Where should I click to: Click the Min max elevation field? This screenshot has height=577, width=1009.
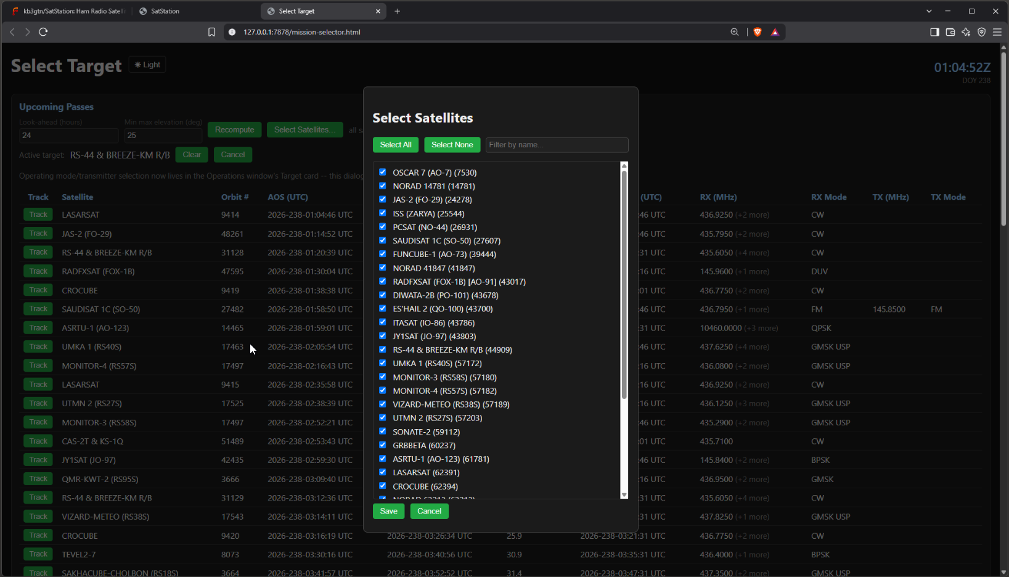click(163, 135)
